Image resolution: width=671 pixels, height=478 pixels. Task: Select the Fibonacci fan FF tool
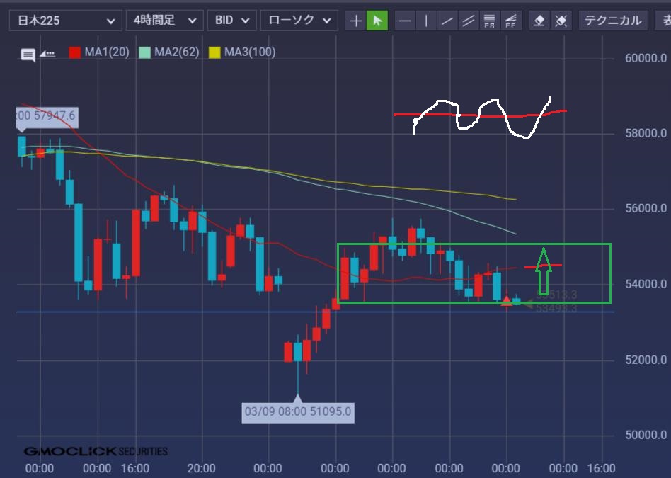click(x=510, y=21)
